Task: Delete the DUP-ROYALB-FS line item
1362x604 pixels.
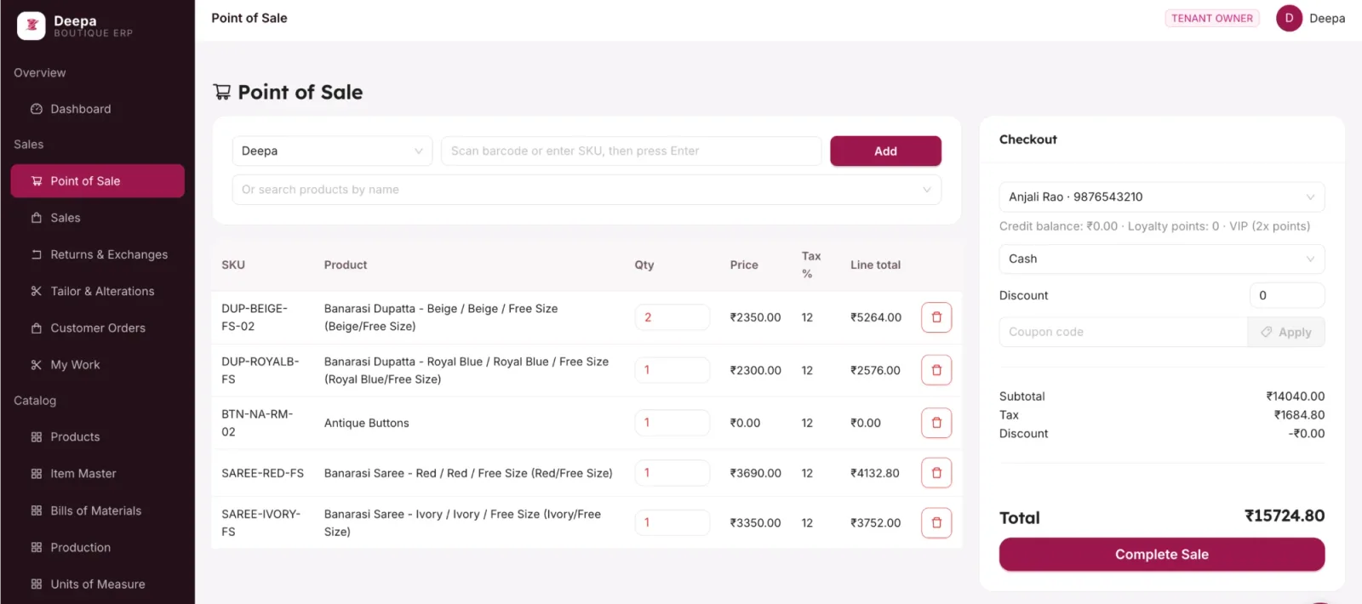Action: point(936,370)
